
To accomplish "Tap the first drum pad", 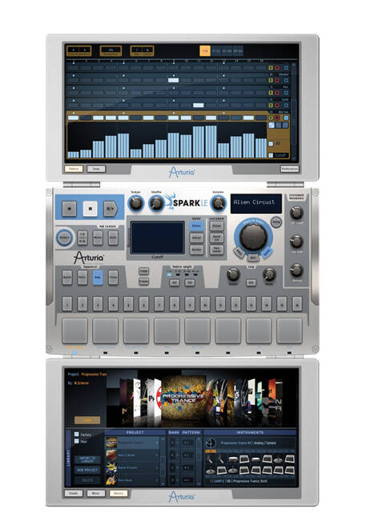I will 75,331.
